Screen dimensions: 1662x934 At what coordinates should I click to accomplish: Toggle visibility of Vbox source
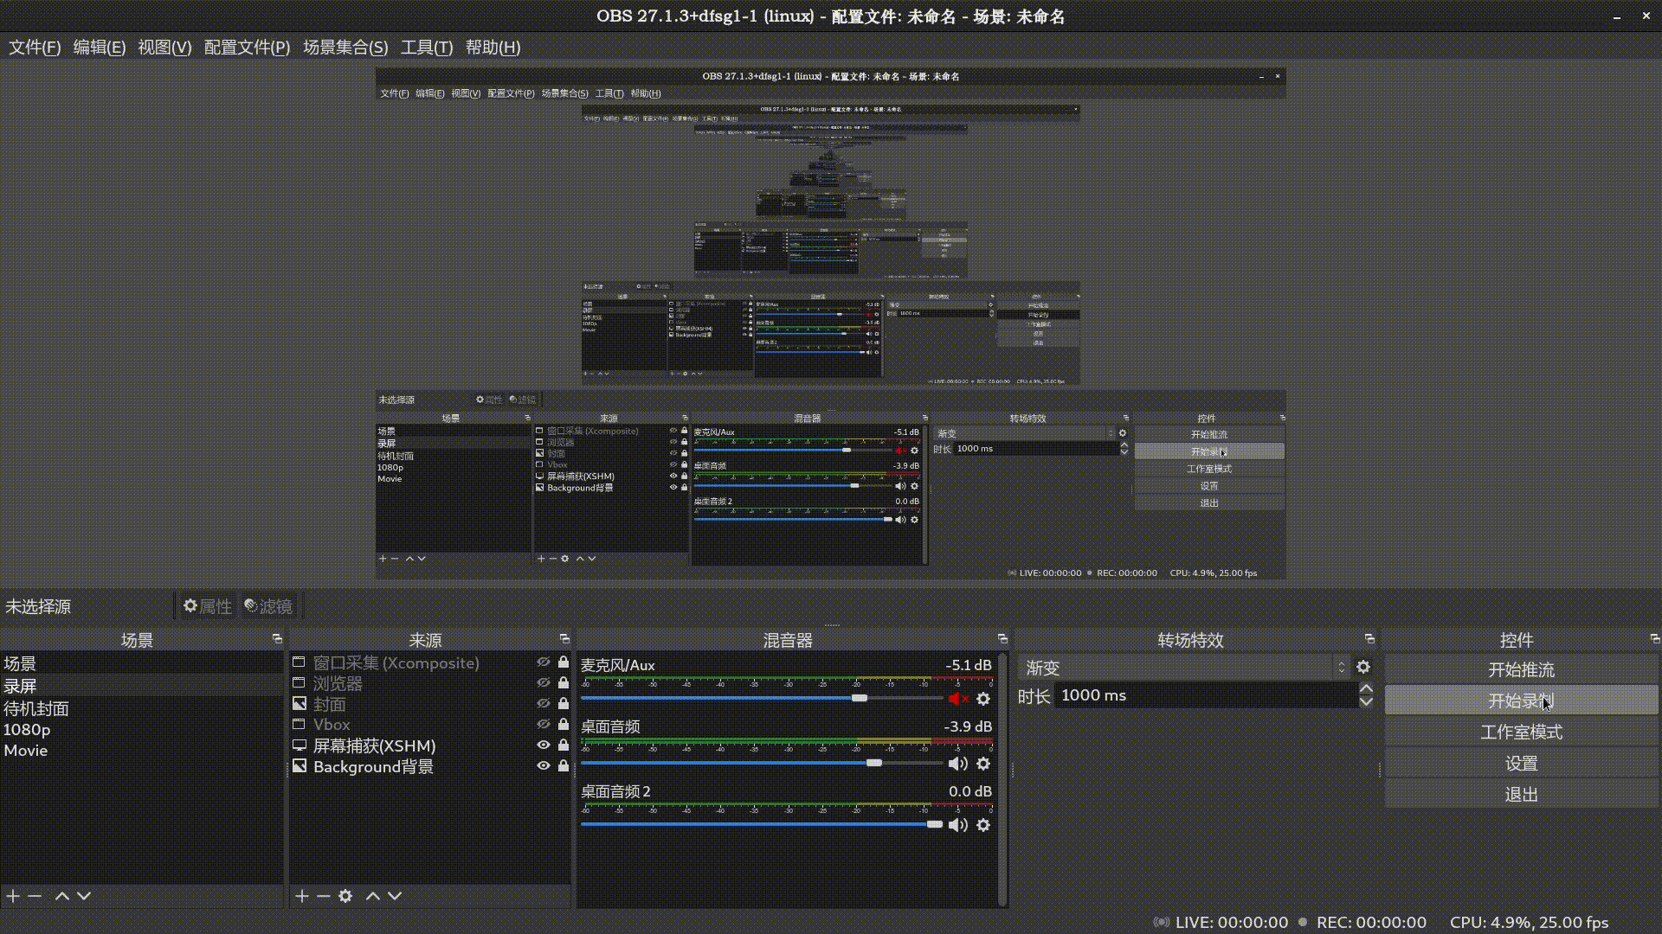[544, 724]
